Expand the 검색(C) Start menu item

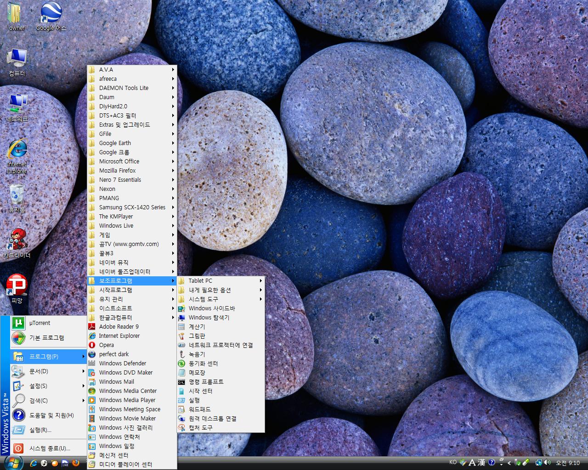(48, 400)
